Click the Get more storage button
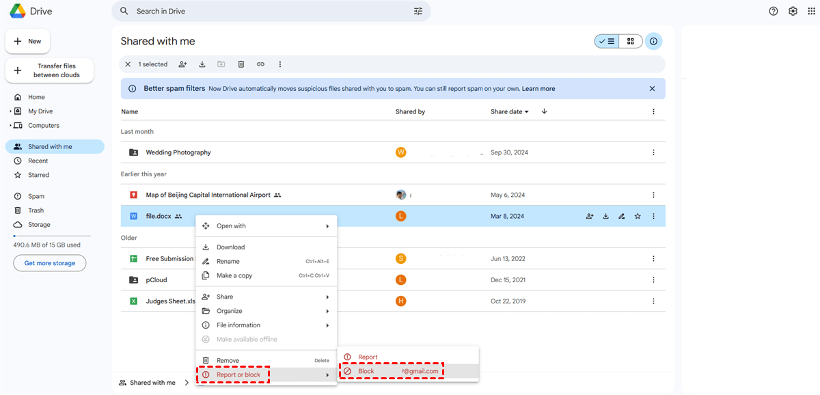This screenshot has width=820, height=395. (49, 263)
